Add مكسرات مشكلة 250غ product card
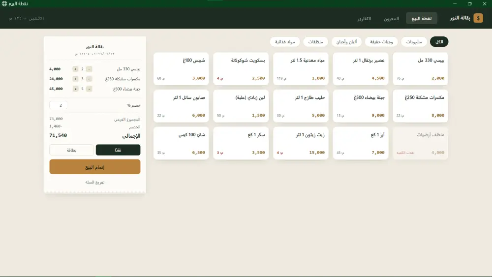 tap(421, 106)
